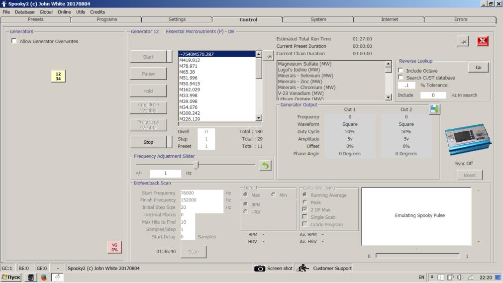Click the Start menu Пуск button
Image resolution: width=503 pixels, height=283 pixels.
tap(11, 277)
